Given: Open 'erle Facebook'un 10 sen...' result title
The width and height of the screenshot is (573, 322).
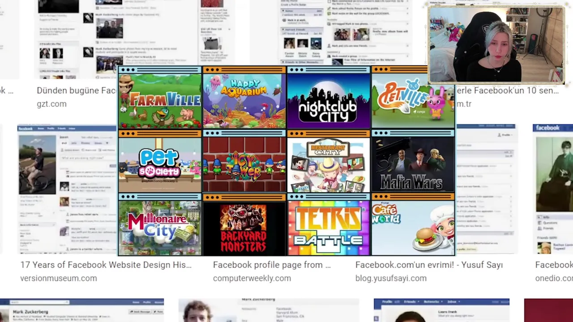Looking at the screenshot, I should click(x=507, y=90).
